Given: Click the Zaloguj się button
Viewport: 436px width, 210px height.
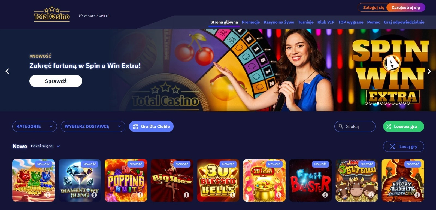Looking at the screenshot, I should pyautogui.click(x=374, y=7).
